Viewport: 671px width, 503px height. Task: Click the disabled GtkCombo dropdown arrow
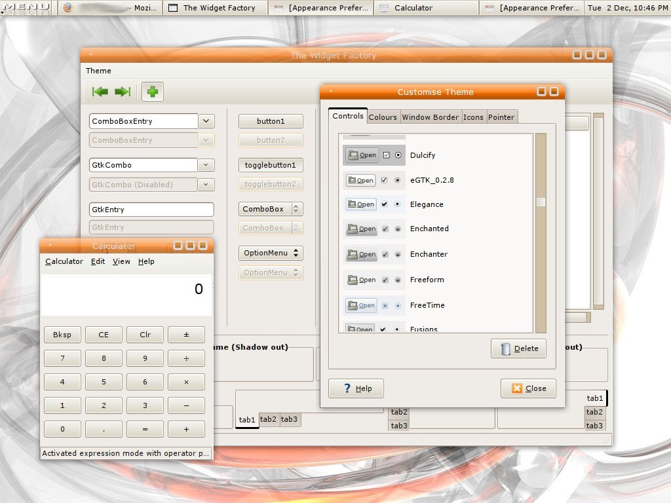tap(206, 184)
